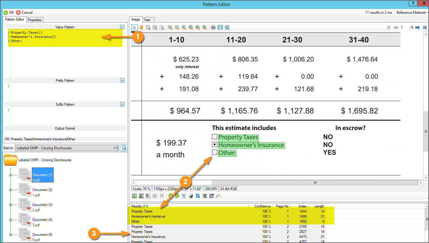Go to next page blue arrow
Viewport: 429px width, 243px height.
pyautogui.click(x=418, y=27)
